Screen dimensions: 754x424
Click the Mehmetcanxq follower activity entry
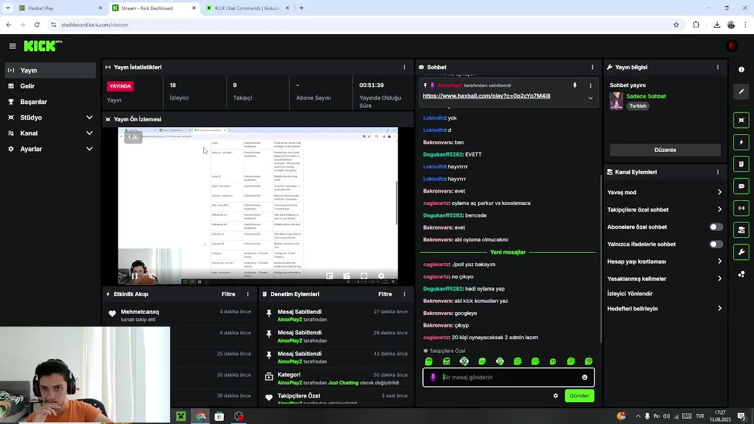[180, 316]
